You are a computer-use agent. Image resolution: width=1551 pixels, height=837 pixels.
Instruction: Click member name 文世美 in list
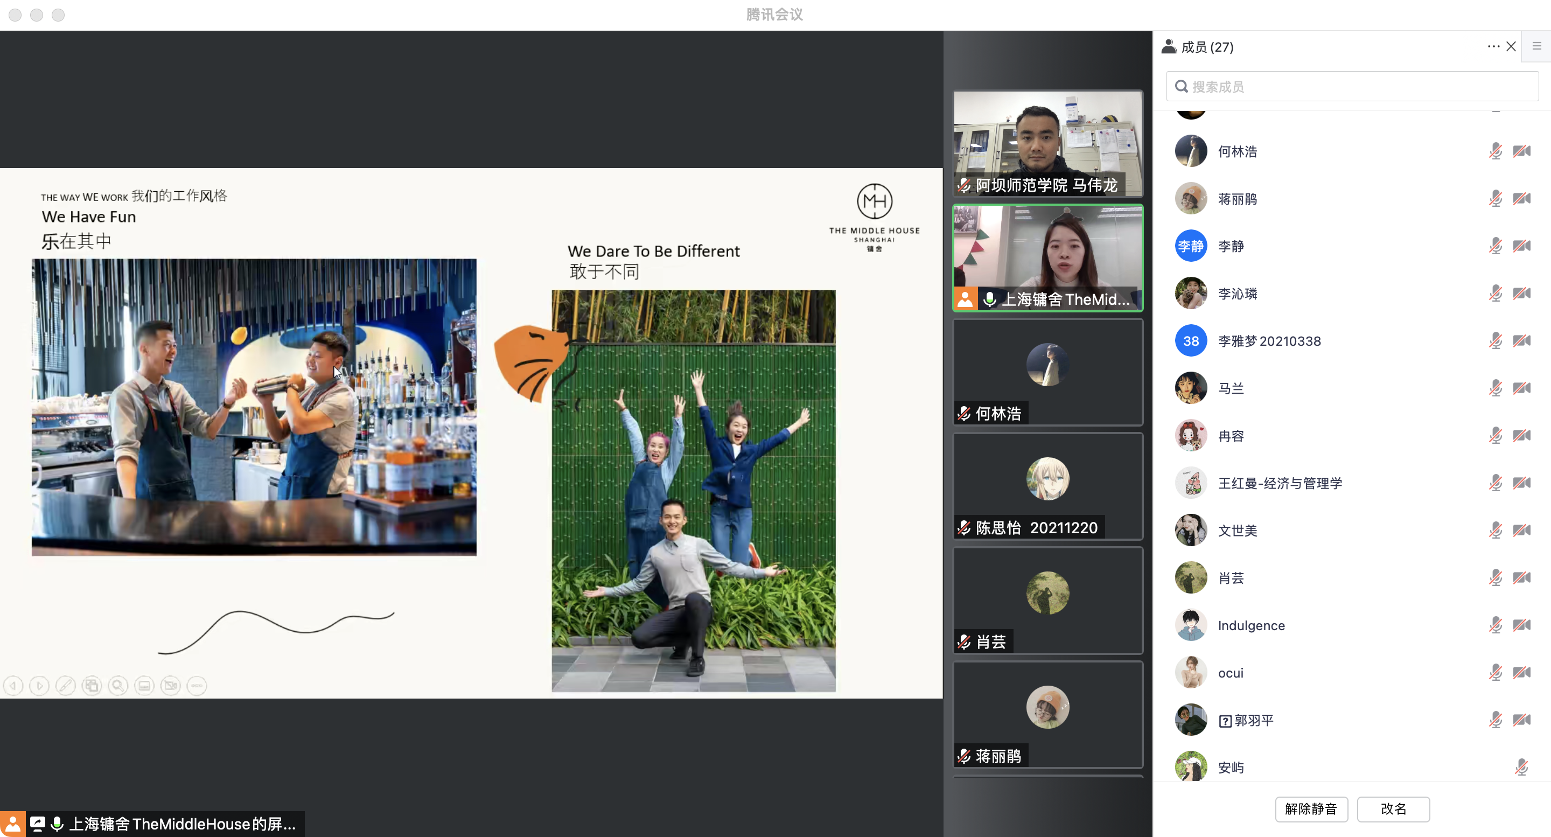pyautogui.click(x=1238, y=531)
